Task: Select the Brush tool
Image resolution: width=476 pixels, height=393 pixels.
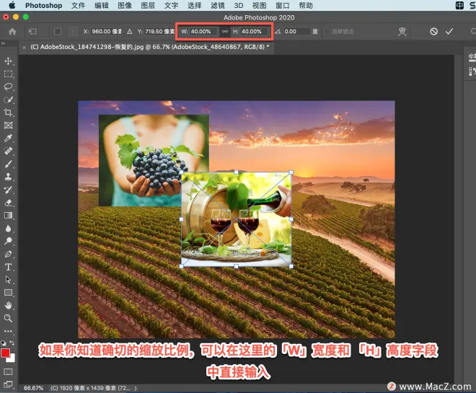Action: pyautogui.click(x=8, y=164)
